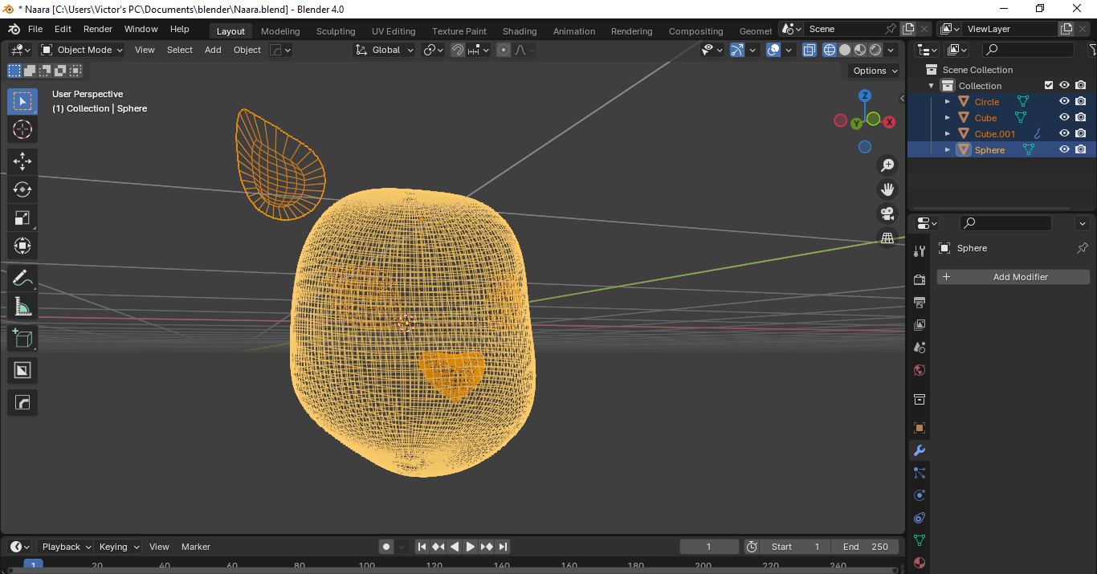
Task: Click the End frame field
Action: 865,547
